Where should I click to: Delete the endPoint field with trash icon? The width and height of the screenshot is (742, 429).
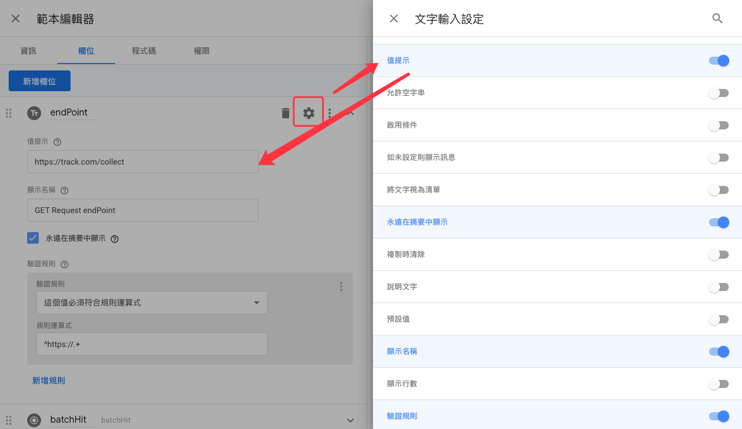point(286,113)
